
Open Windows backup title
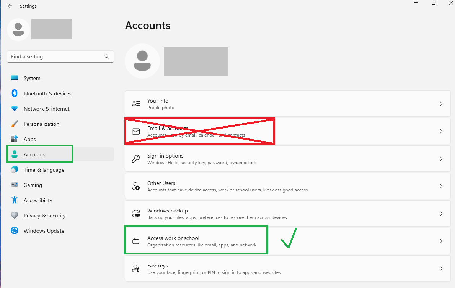pyautogui.click(x=168, y=211)
